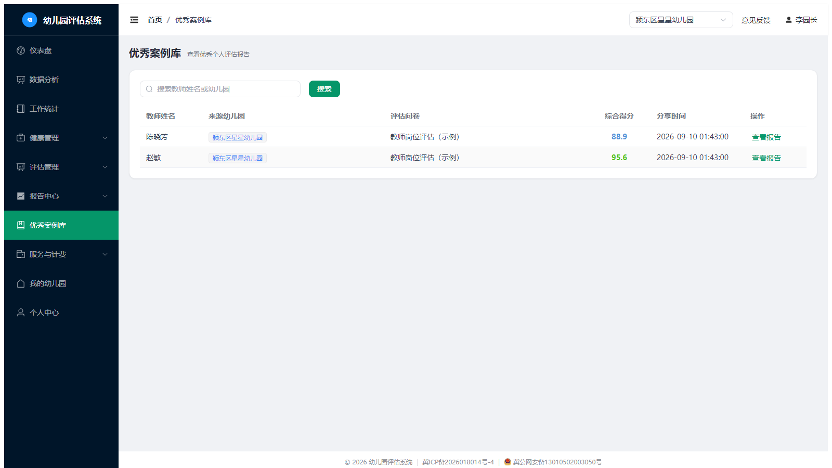The width and height of the screenshot is (832, 468).
Task: Select 数据分析 in the sidebar
Action: click(x=61, y=80)
